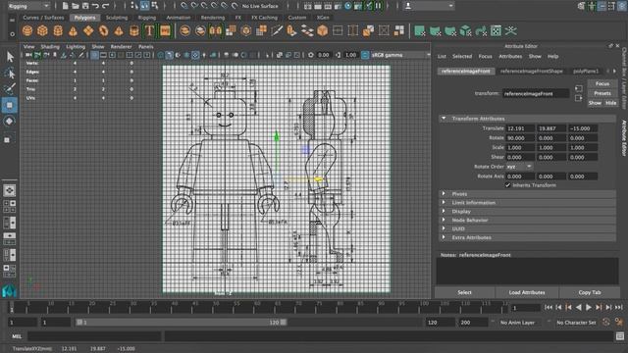Click the Copy Tab button
This screenshot has width=628, height=353.
590,292
